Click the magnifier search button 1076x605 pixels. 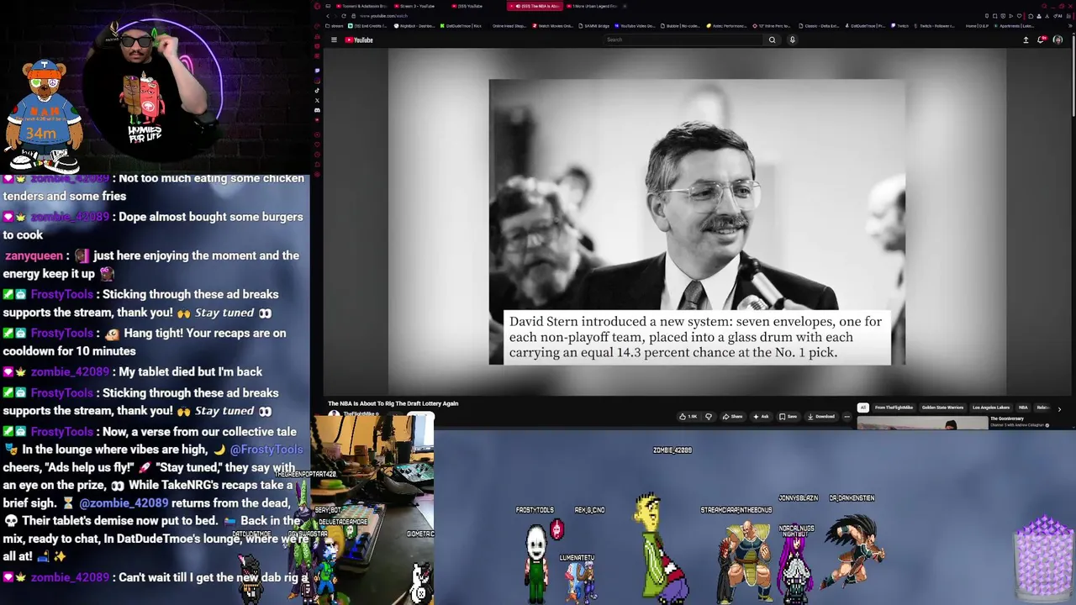(772, 39)
